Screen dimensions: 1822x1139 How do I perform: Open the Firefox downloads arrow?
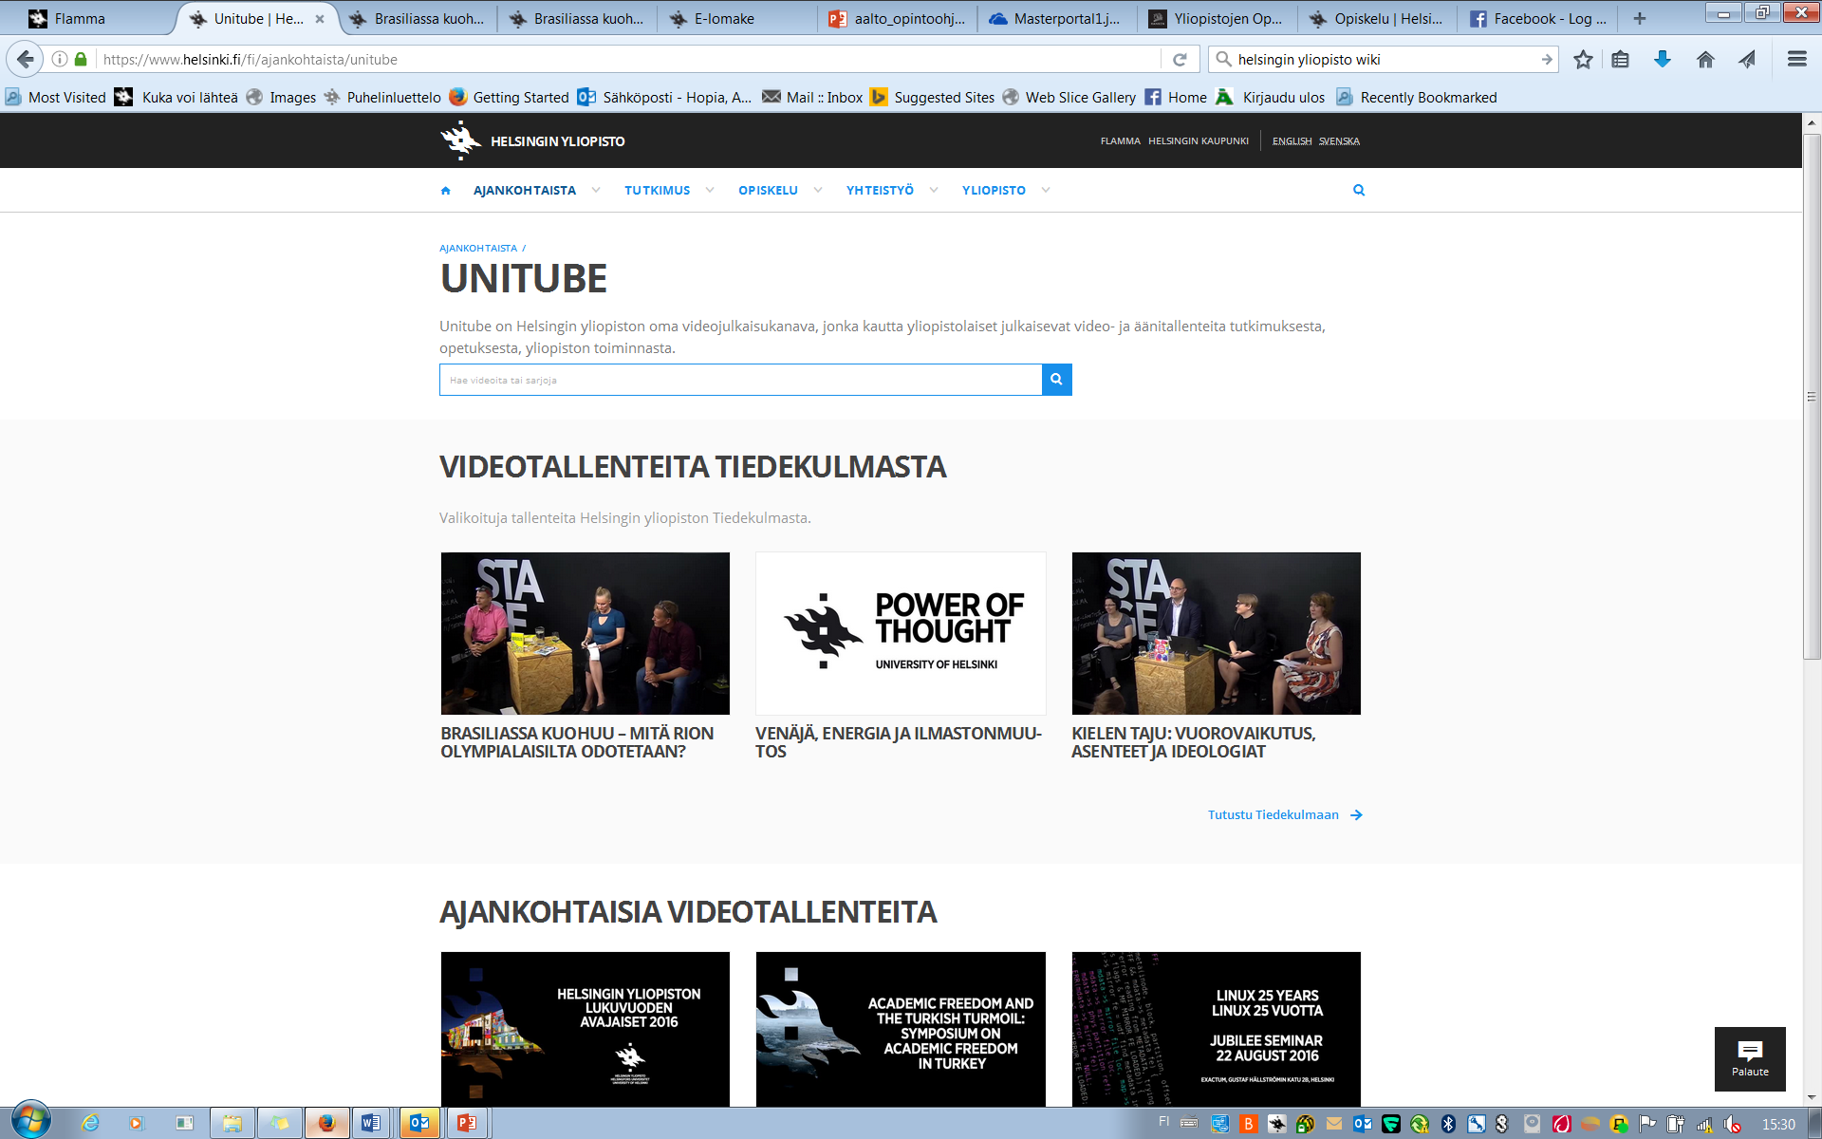coord(1663,59)
